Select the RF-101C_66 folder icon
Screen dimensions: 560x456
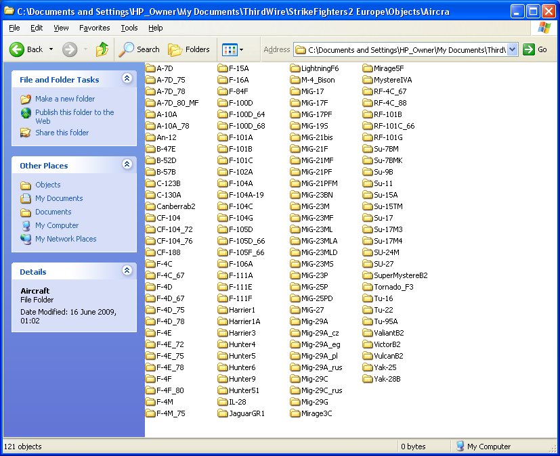click(x=368, y=126)
